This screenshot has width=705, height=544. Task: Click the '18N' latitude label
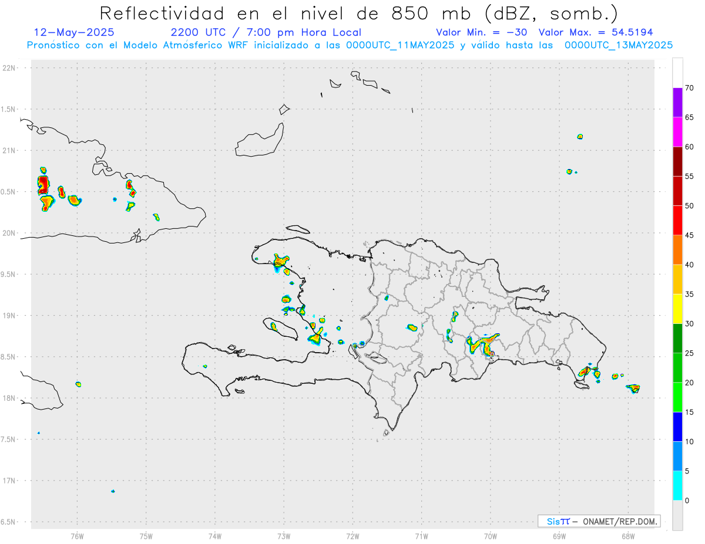10,398
